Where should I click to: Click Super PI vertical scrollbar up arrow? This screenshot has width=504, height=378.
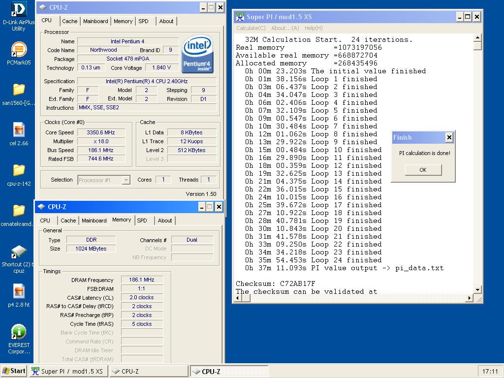point(477,38)
